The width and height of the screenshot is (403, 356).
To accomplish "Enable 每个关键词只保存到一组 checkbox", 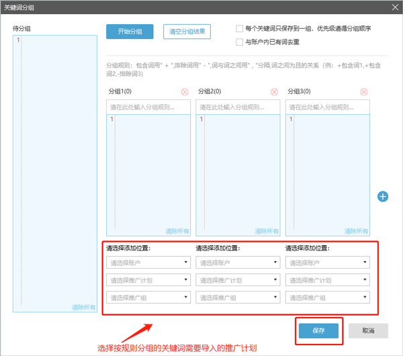I will click(239, 29).
